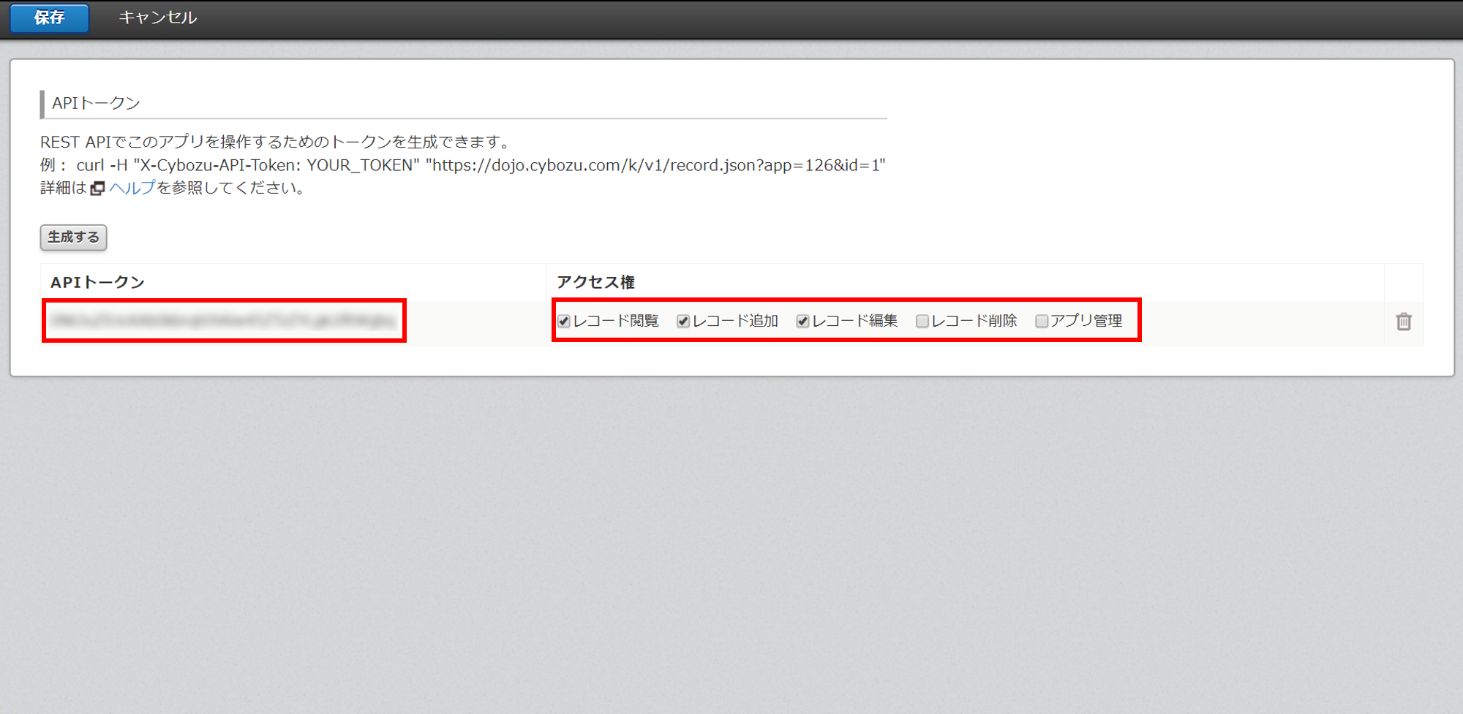Screen dimensions: 1463x714
Task: Uncheck the レコード編集 checkbox
Action: coord(802,322)
